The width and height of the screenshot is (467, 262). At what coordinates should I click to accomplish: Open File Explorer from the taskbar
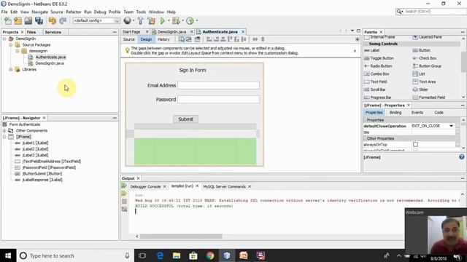tap(177, 255)
